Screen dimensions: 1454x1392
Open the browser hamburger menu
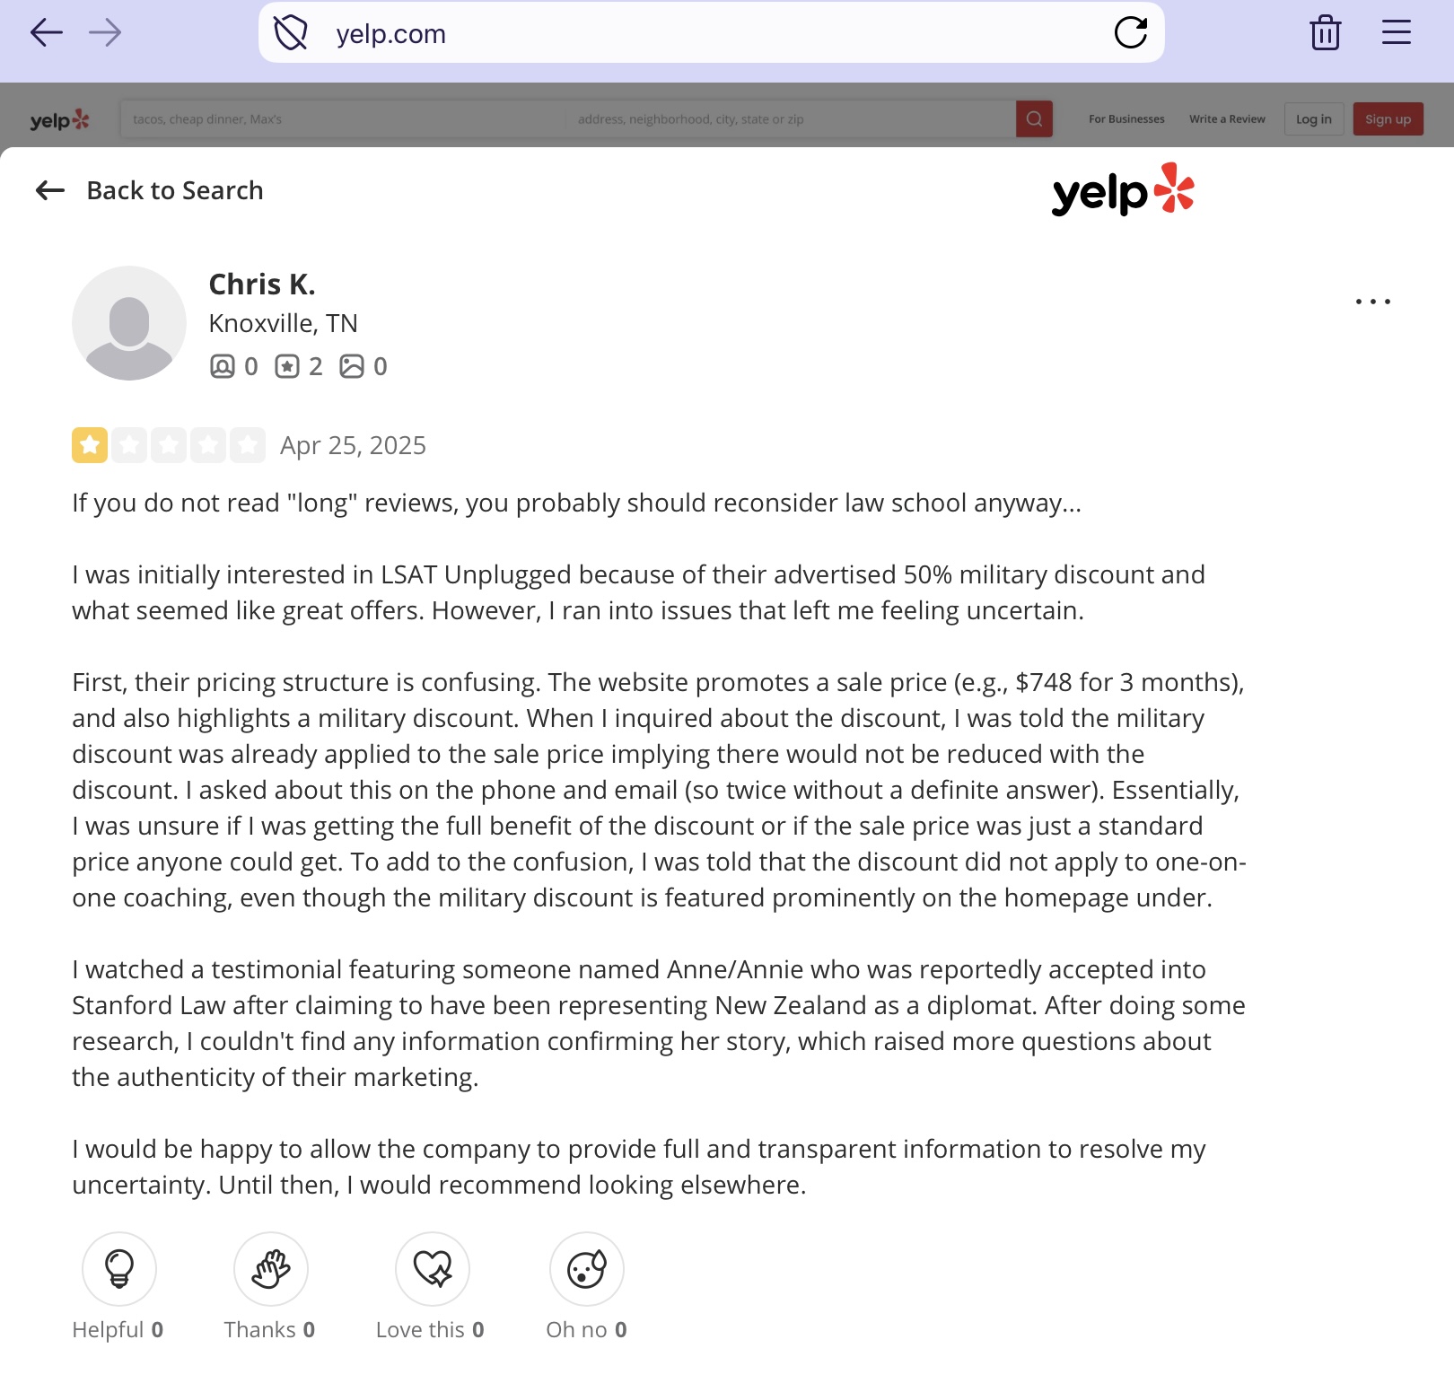click(x=1397, y=32)
